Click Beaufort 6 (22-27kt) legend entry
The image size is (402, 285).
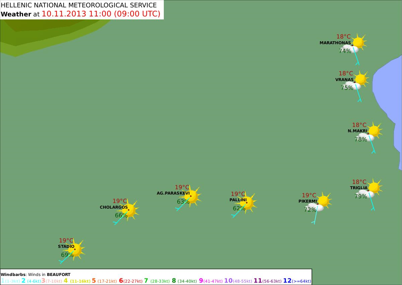(130, 281)
